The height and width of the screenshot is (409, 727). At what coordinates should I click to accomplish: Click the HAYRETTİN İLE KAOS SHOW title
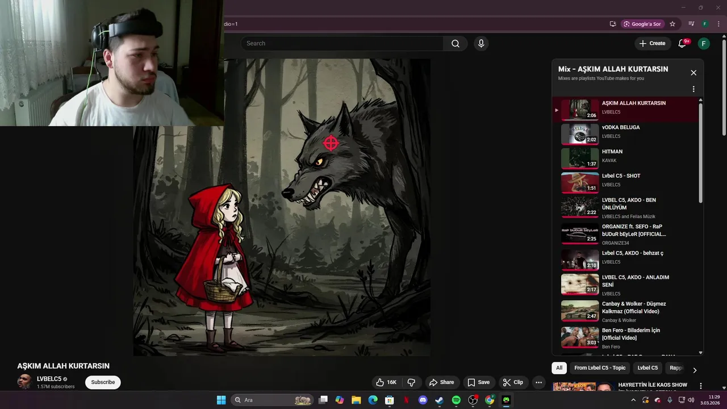(x=653, y=385)
